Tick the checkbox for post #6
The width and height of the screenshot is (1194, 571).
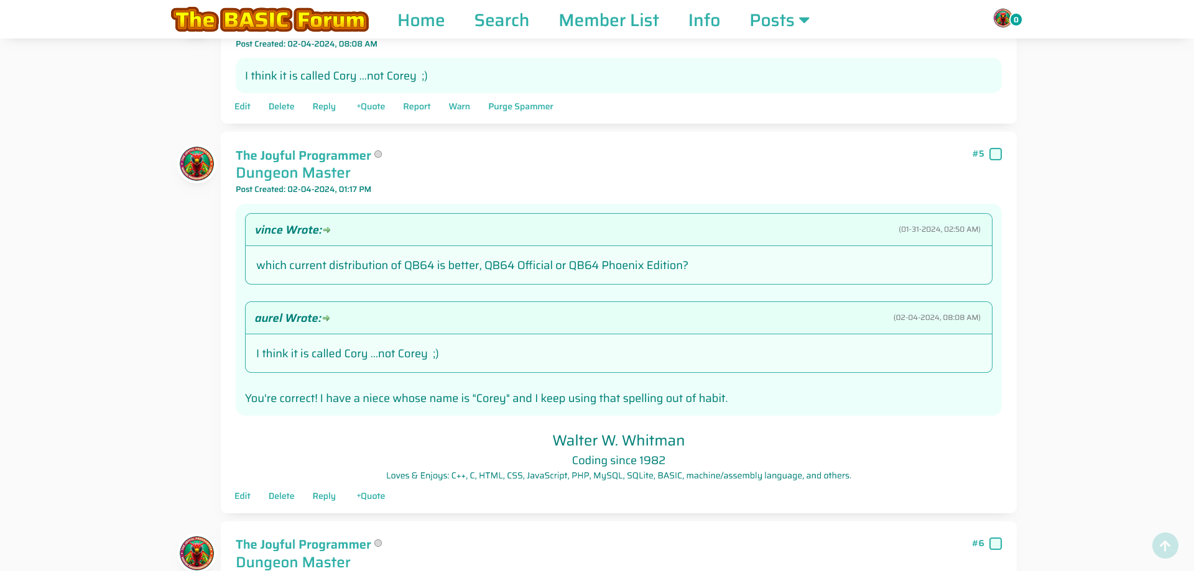[x=996, y=544]
